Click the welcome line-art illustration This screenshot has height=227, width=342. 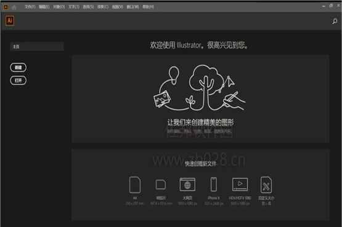click(x=200, y=88)
